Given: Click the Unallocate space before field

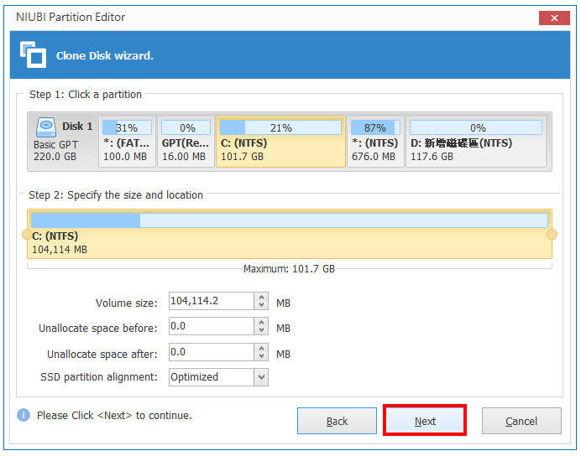Looking at the screenshot, I should coord(212,326).
